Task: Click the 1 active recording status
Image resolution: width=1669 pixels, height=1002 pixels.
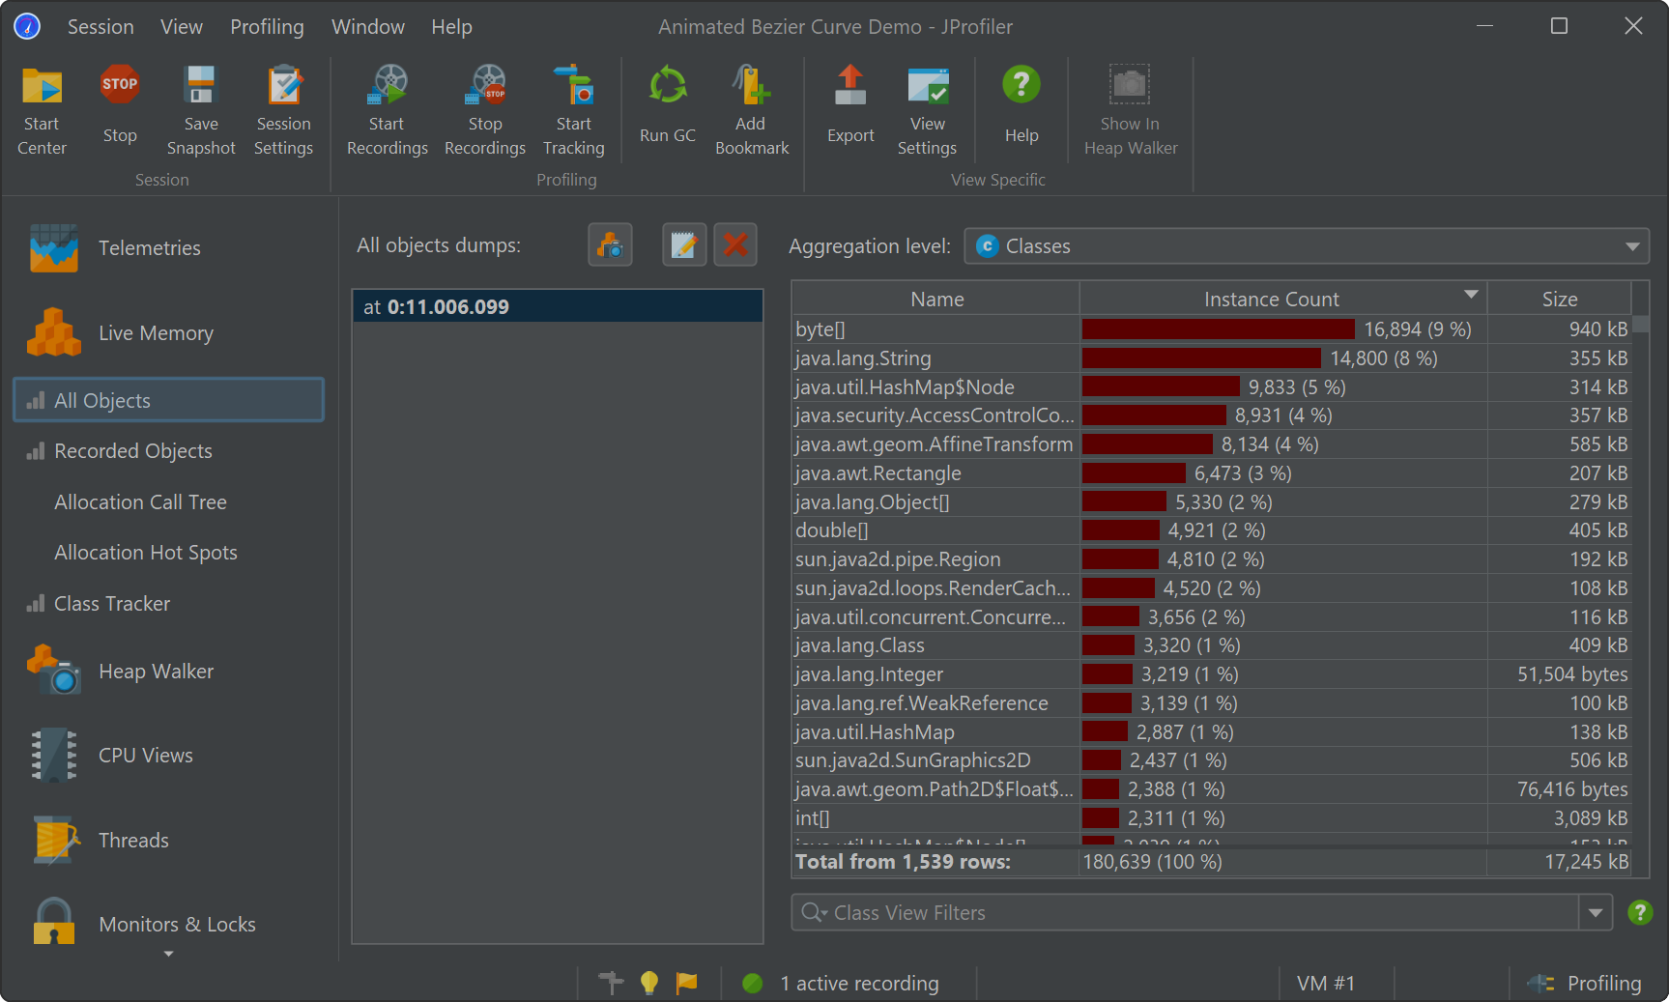Action: click(841, 983)
